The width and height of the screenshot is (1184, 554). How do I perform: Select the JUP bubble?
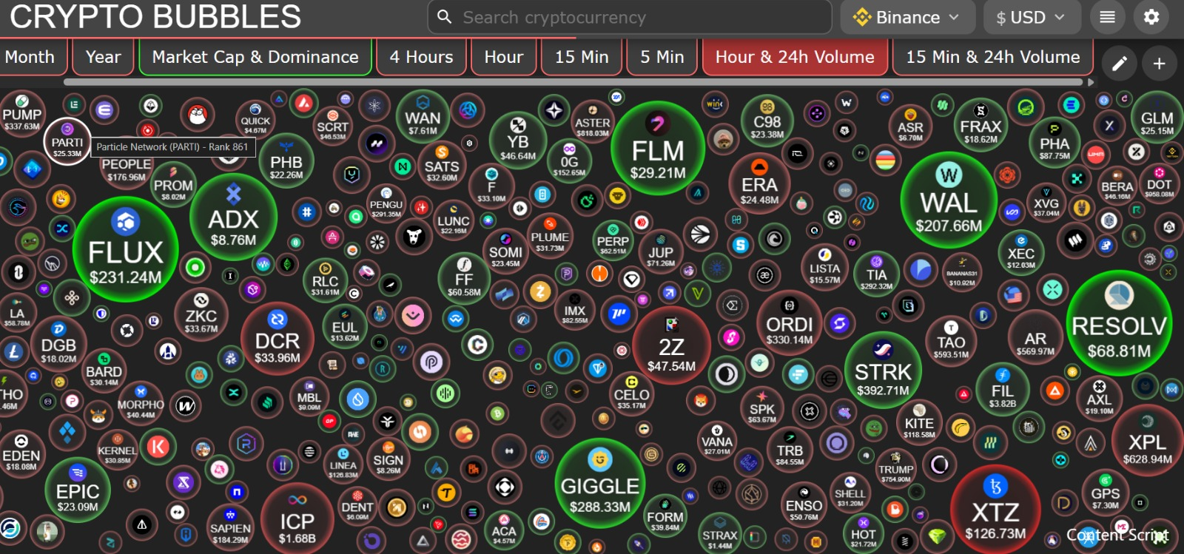661,251
